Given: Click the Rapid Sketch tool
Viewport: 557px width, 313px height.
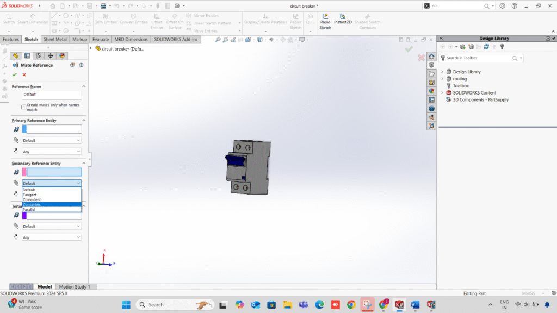Looking at the screenshot, I should click(325, 22).
